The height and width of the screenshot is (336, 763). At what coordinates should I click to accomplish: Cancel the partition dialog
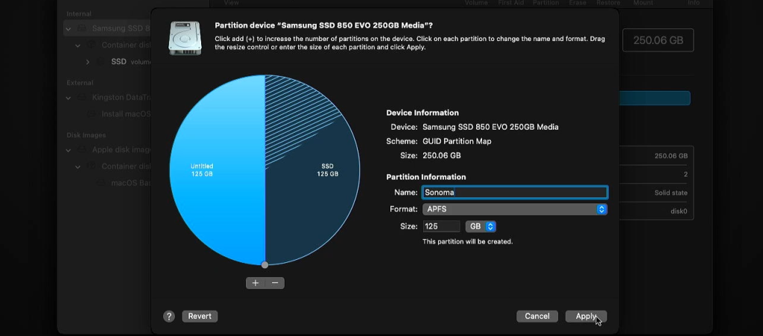536,316
